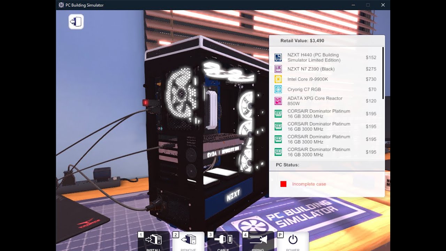
Task: Hit the Power button in toolbar
Action: click(x=293, y=241)
